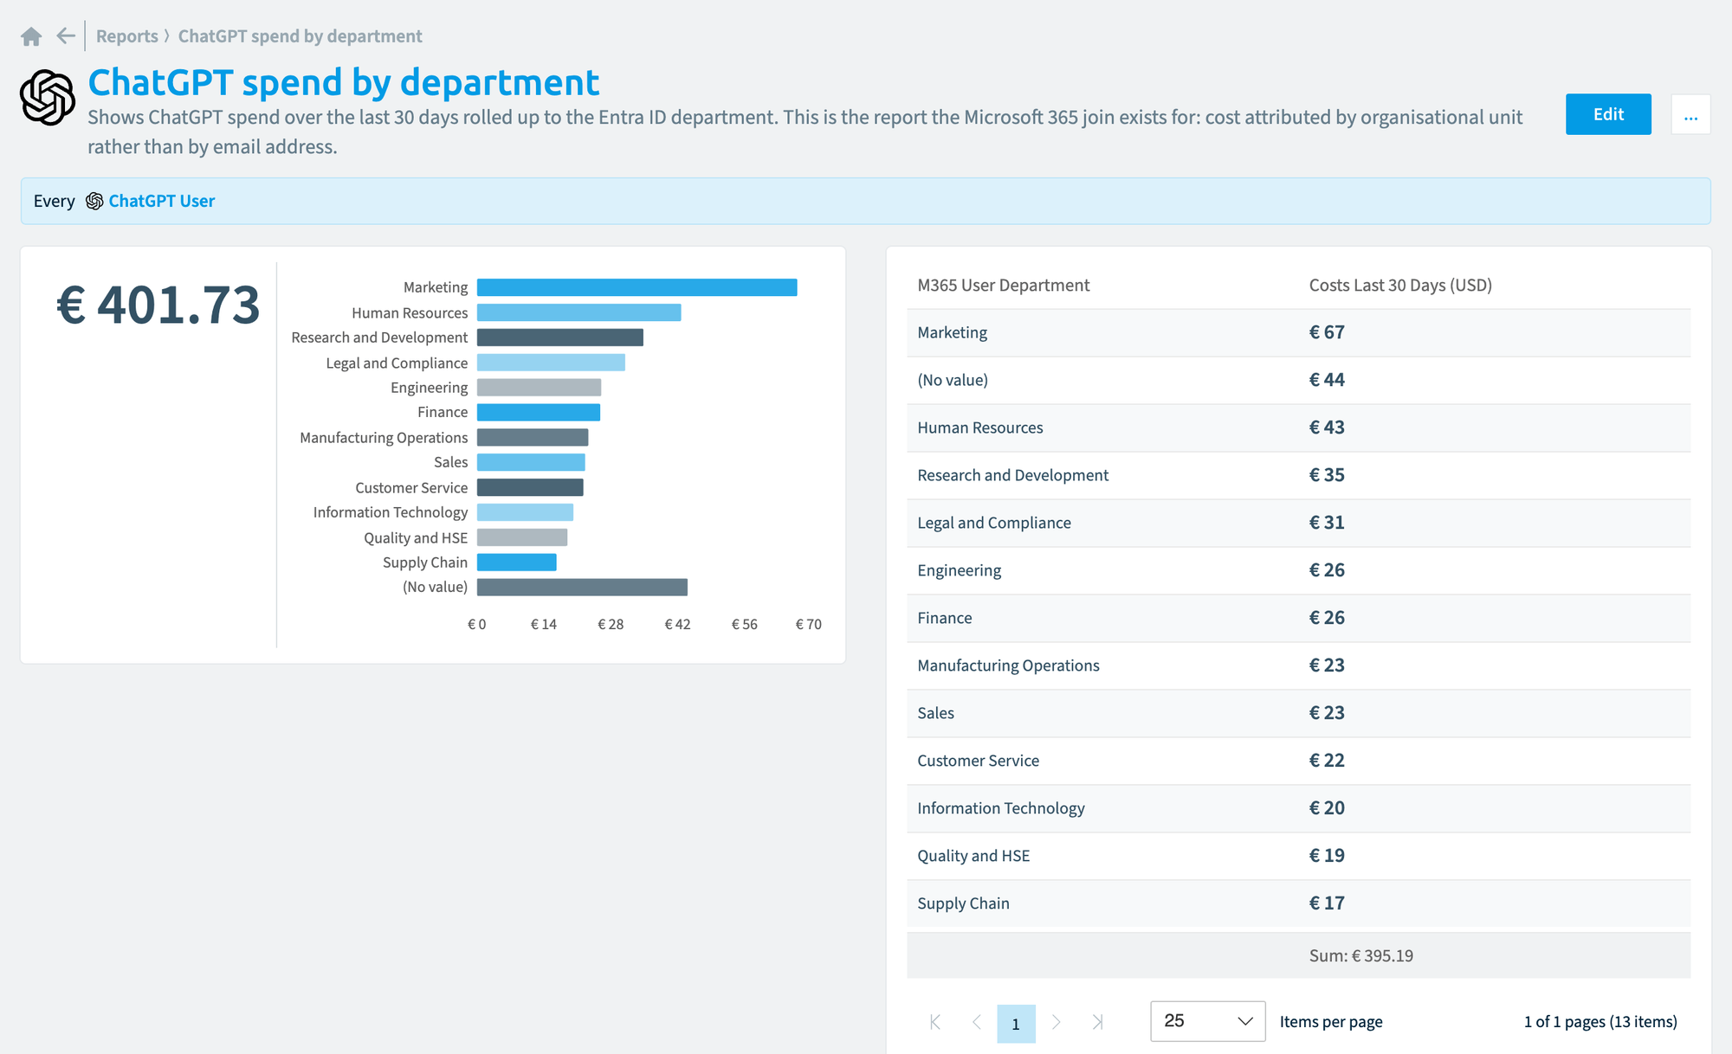The height and width of the screenshot is (1054, 1732).
Task: Click the Edit button
Action: point(1608,114)
